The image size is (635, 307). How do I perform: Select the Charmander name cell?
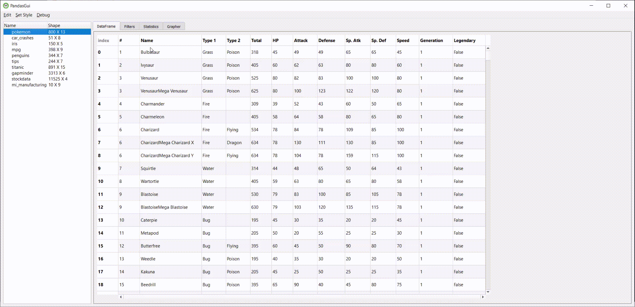pos(170,104)
